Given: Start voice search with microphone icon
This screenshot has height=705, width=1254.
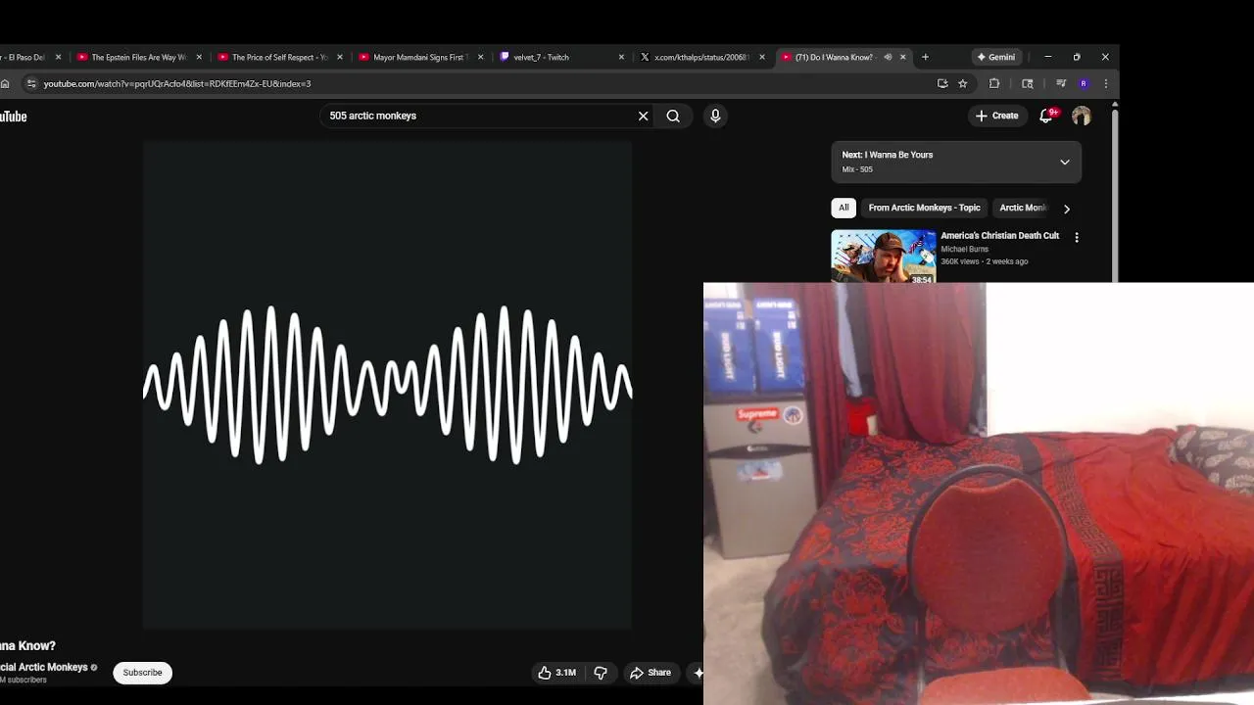Looking at the screenshot, I should click(x=715, y=116).
